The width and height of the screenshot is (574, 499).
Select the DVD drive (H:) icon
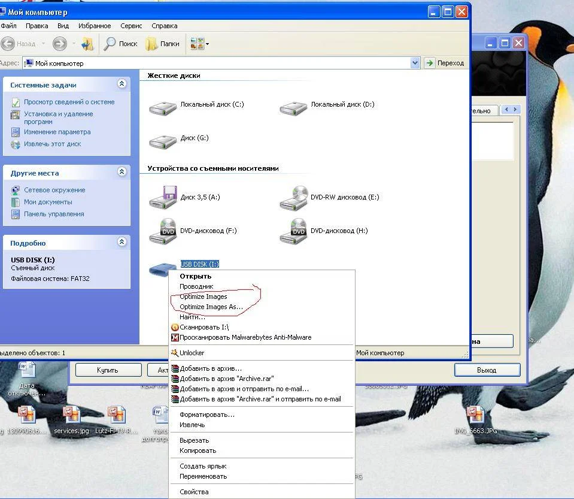(294, 231)
